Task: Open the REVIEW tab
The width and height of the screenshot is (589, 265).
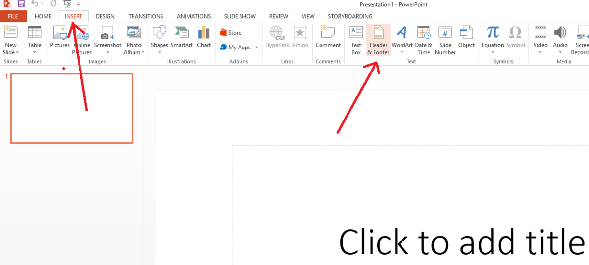Action: point(279,16)
